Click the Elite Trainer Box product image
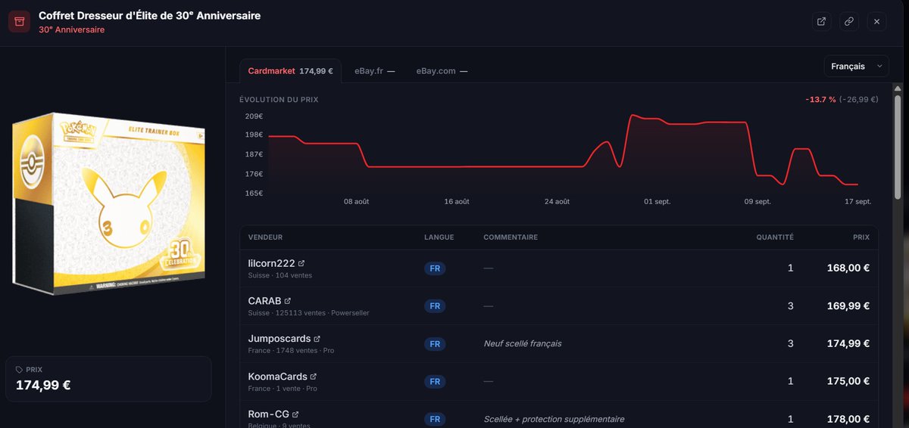 pyautogui.click(x=110, y=204)
